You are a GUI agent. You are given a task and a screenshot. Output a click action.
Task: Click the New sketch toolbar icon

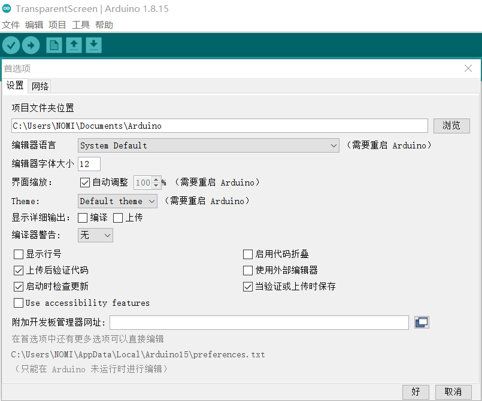pos(54,45)
